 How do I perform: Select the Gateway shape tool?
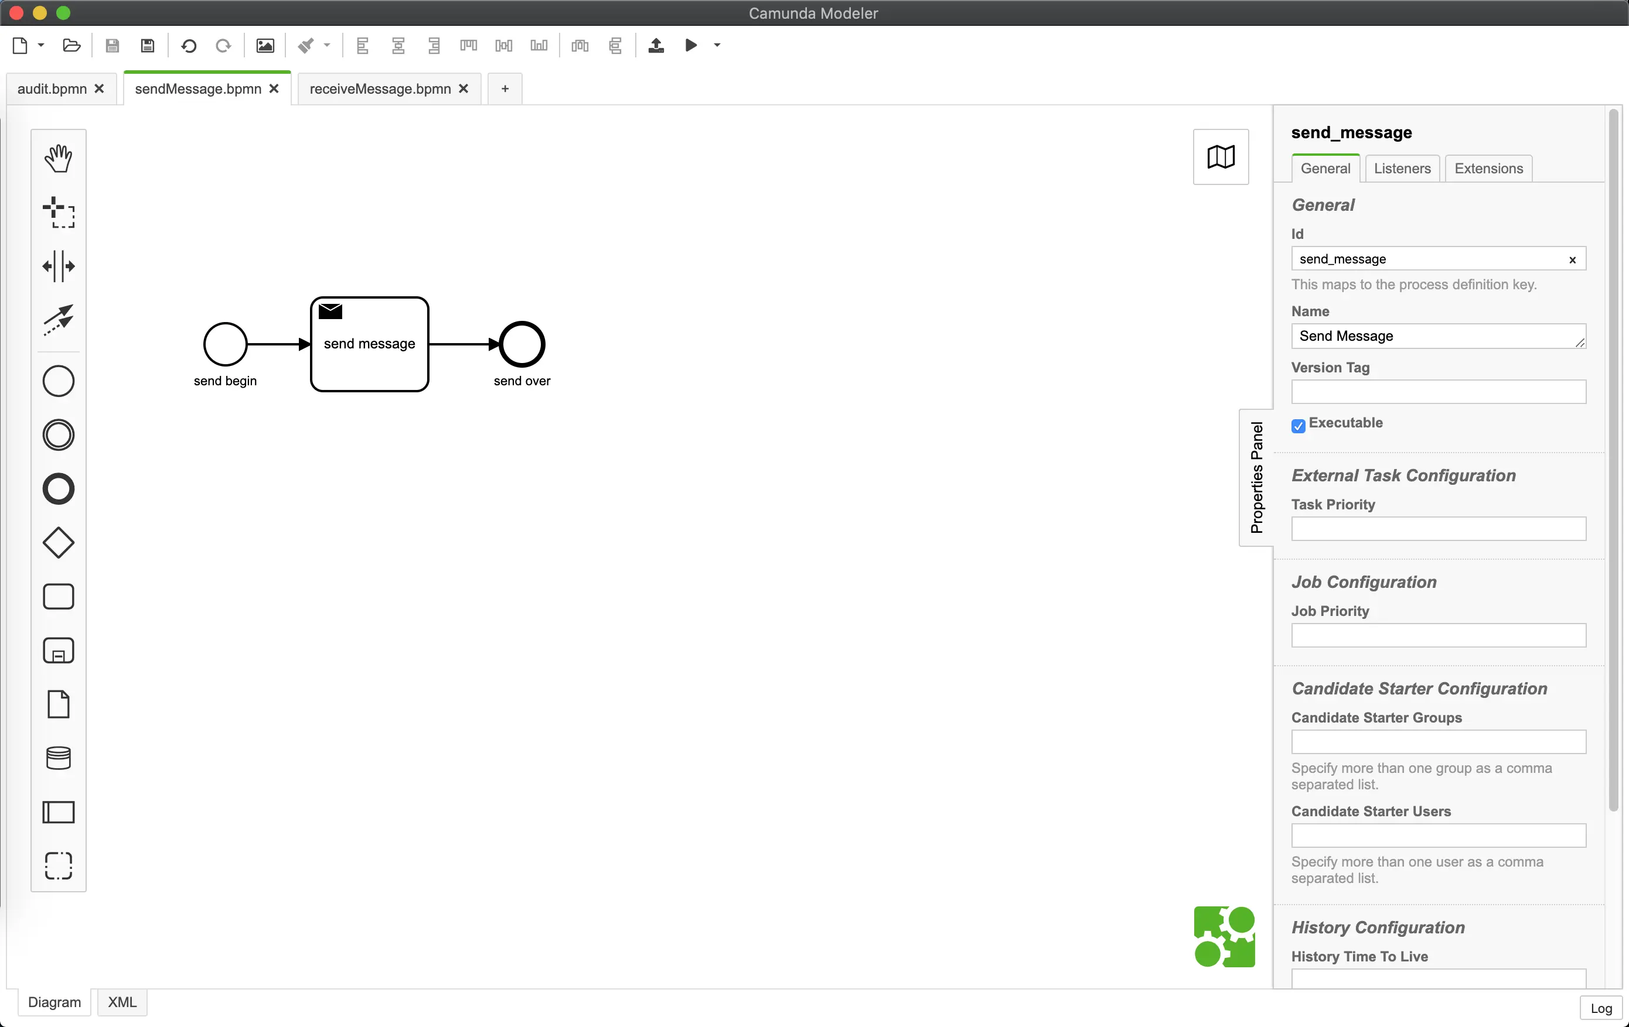click(x=58, y=542)
